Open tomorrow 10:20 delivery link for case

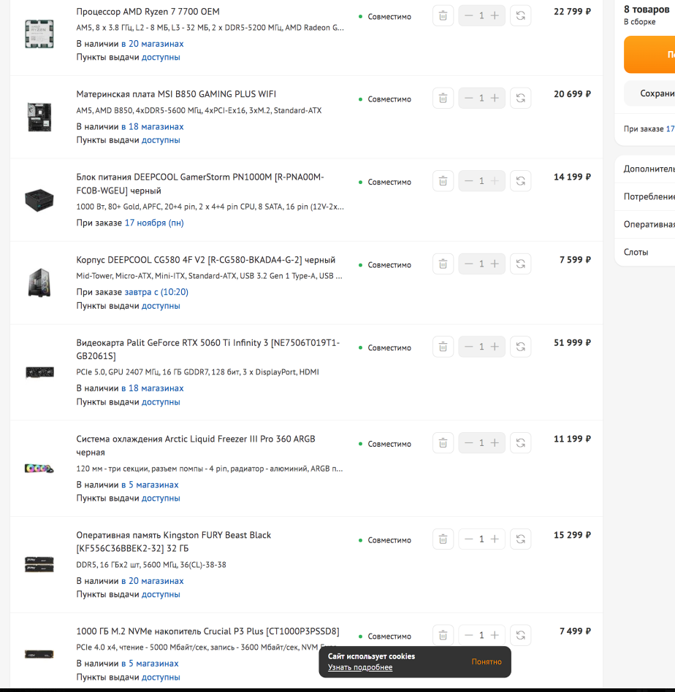[156, 292]
